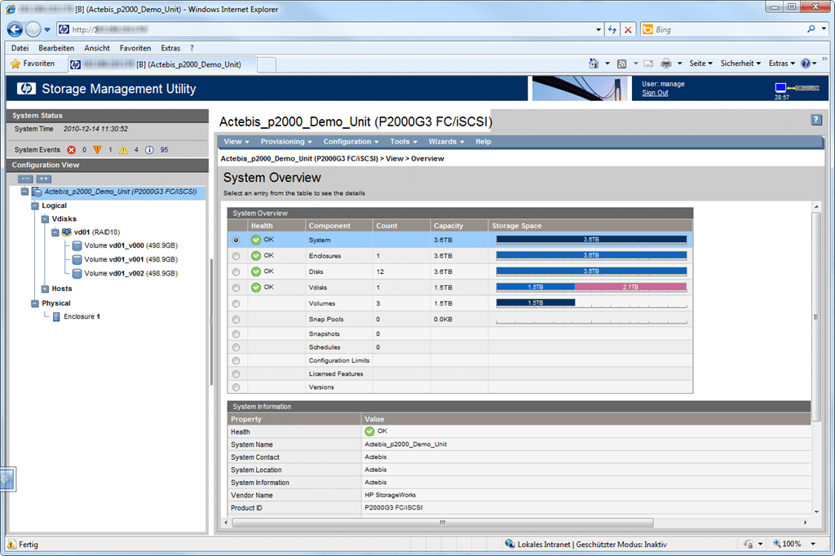Screen dimensions: 835x556
Task: Click the Stop loading red X icon
Action: pyautogui.click(x=628, y=30)
